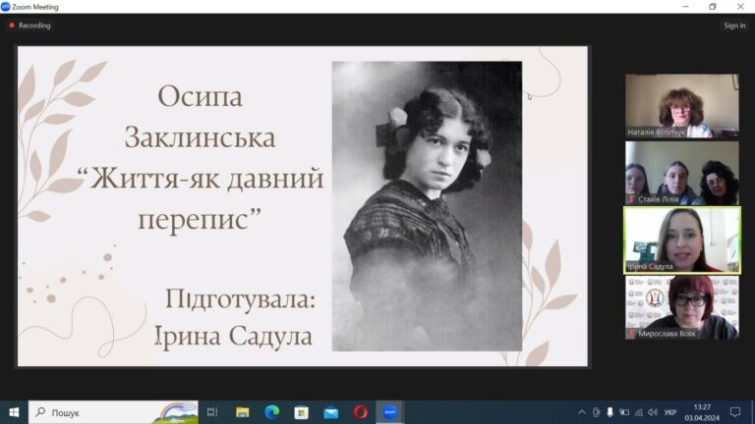Launch Microsoft Edge from the taskbar
755x424 pixels.
click(271, 412)
